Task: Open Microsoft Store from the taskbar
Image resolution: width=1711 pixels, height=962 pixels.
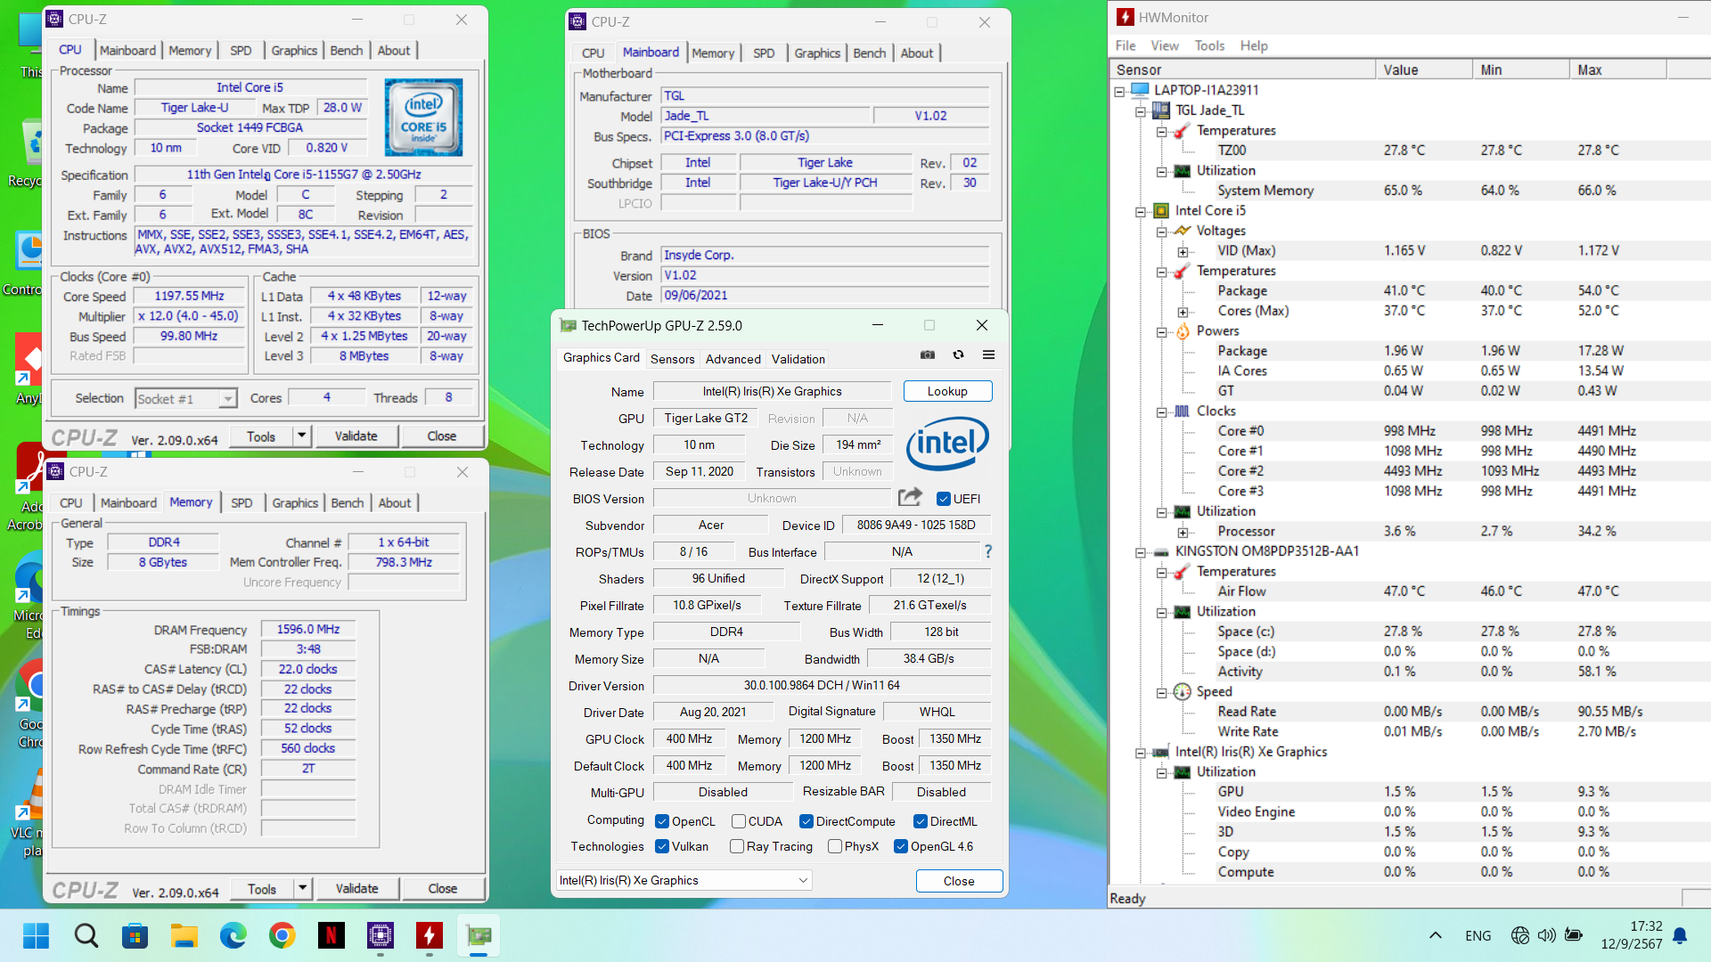Action: pyautogui.click(x=135, y=935)
